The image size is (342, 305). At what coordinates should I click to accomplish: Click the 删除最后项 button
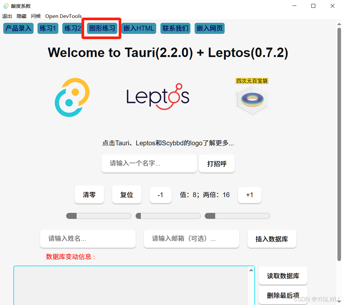click(x=283, y=296)
